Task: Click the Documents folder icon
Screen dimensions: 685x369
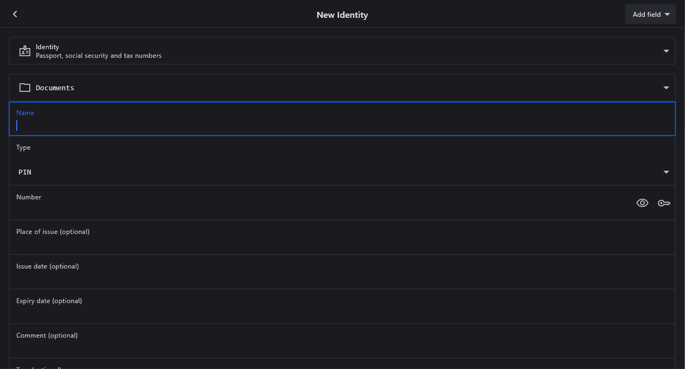Action: point(25,88)
